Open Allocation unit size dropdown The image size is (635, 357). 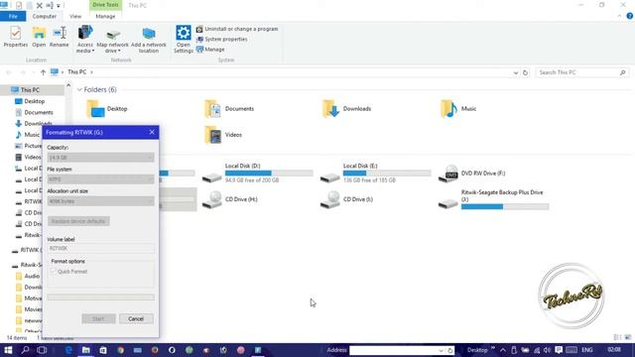[100, 201]
